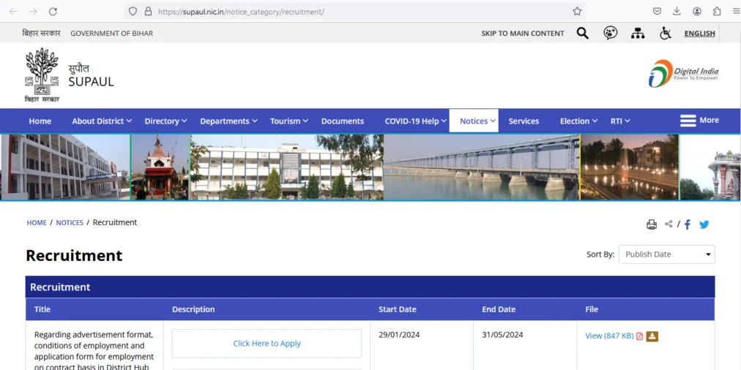Click the share icon beside print
Screen dimensions: 741x370
pos(669,224)
